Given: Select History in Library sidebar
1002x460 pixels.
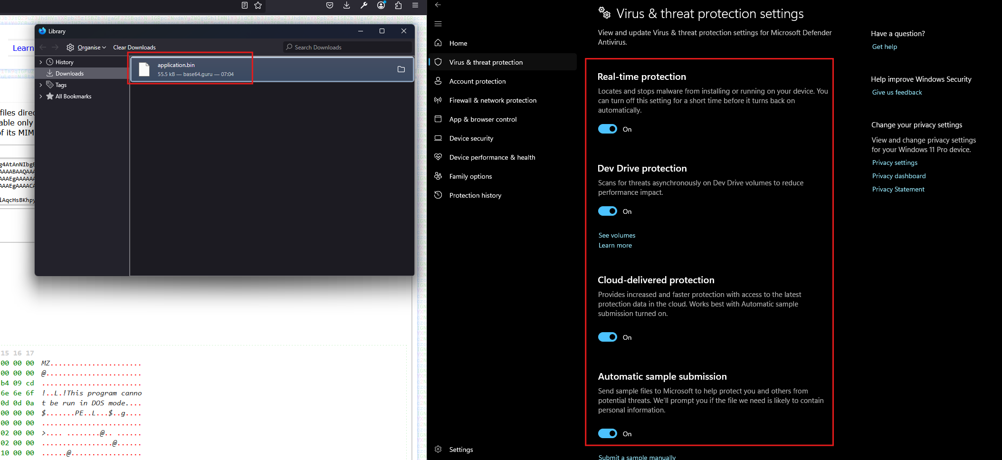Looking at the screenshot, I should pos(82,62).
